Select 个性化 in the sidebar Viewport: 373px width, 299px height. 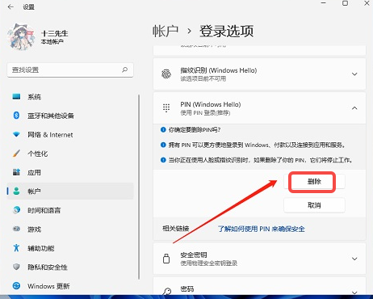(x=70, y=154)
